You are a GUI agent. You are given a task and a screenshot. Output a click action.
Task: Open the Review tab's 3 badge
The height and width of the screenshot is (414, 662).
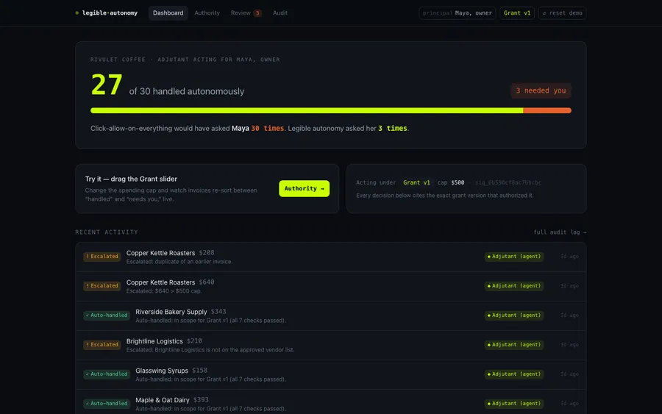[257, 13]
